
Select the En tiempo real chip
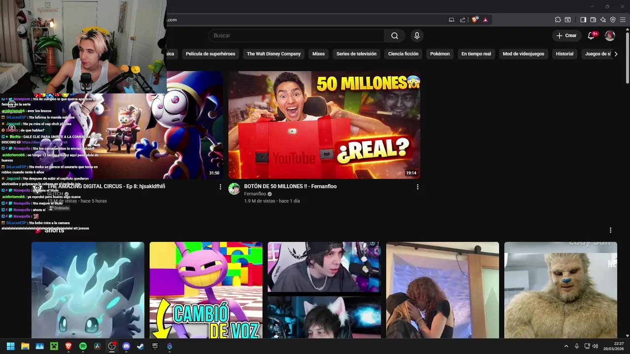click(x=476, y=54)
